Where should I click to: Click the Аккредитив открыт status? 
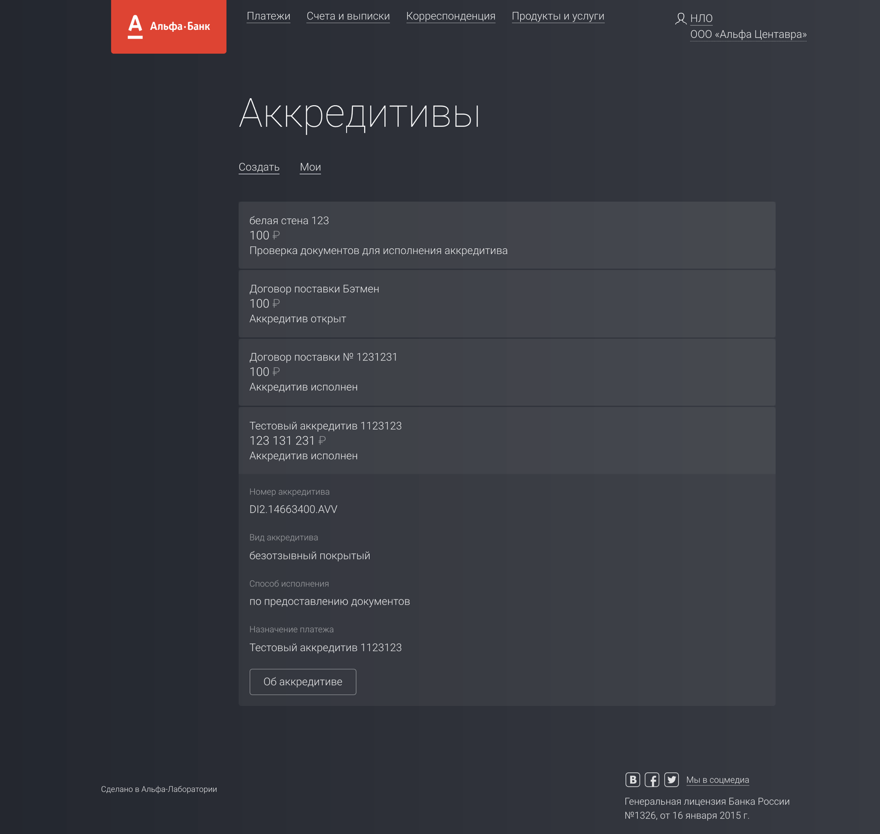pos(298,319)
